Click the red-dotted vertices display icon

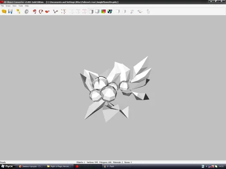pyautogui.click(x=64, y=11)
